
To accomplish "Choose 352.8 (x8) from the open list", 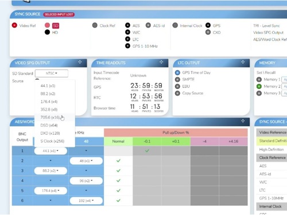I will click(55, 110).
